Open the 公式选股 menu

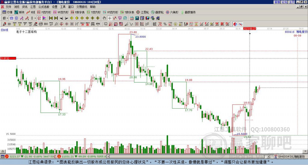[x=44, y=7]
